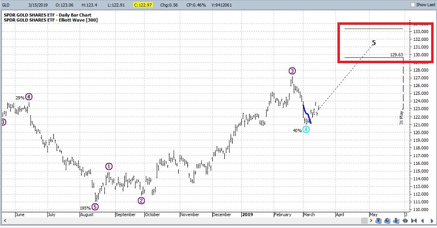This screenshot has height=228, width=437.
Task: Click the February label on time axis
Action: tap(283, 214)
